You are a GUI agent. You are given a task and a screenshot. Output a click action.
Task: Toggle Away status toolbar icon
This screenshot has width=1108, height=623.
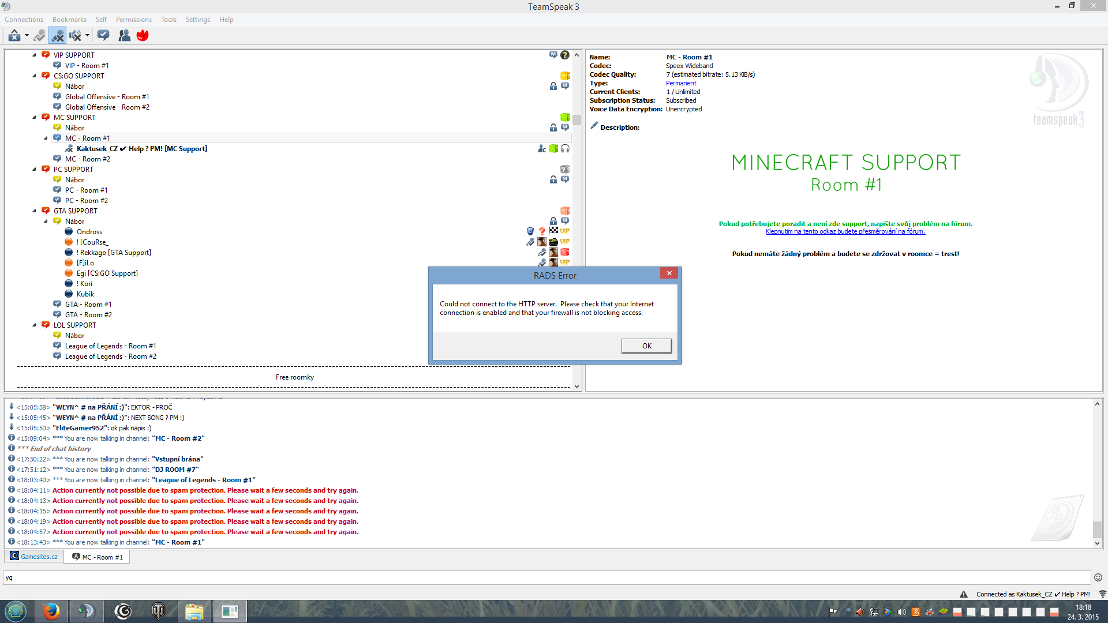pos(14,36)
